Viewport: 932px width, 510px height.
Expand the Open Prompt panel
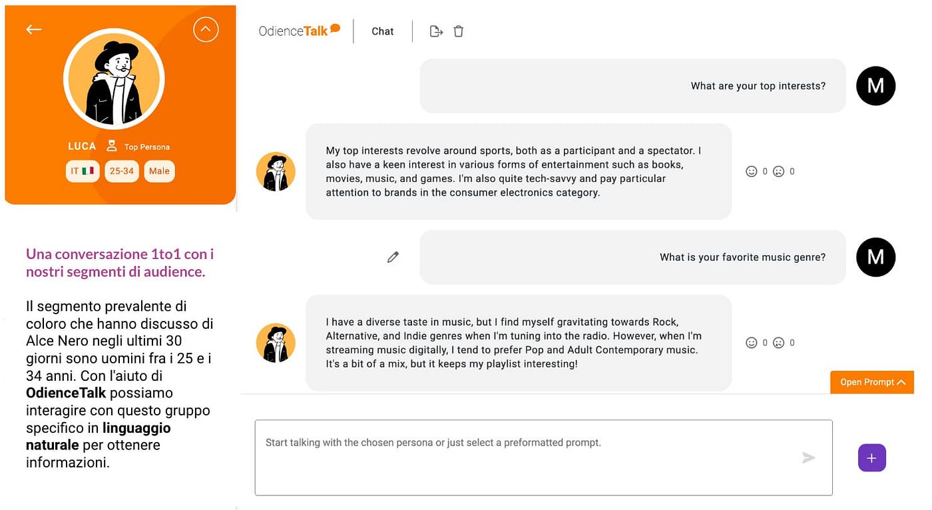(x=872, y=382)
